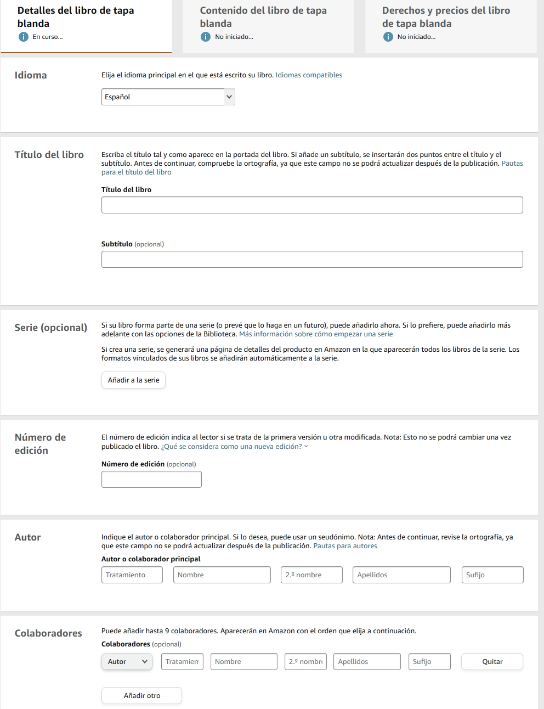
Task: Open the 'Pautas para autores' link
Action: [345, 546]
